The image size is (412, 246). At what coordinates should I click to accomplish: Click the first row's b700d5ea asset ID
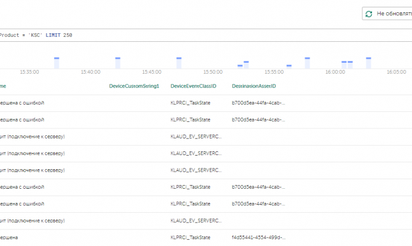pyautogui.click(x=258, y=103)
